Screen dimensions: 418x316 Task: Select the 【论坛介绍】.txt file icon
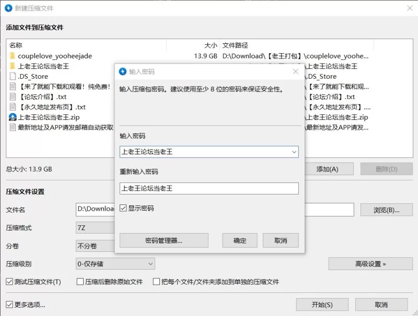click(12, 96)
